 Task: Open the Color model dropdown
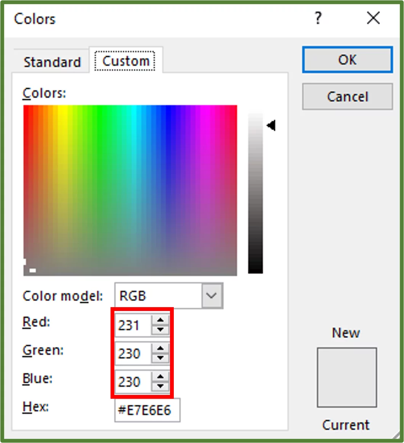click(x=212, y=296)
